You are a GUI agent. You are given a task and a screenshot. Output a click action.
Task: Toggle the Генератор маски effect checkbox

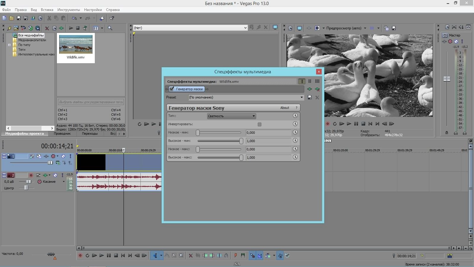click(x=172, y=89)
